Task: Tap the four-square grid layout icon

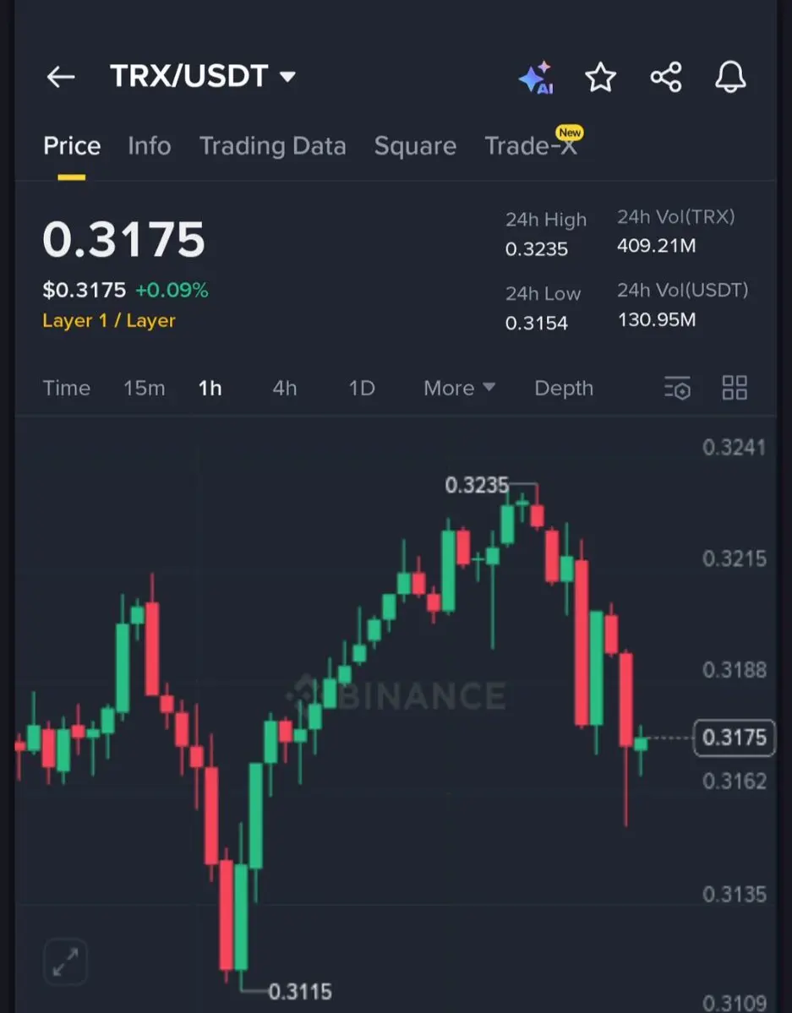Action: pyautogui.click(x=735, y=389)
